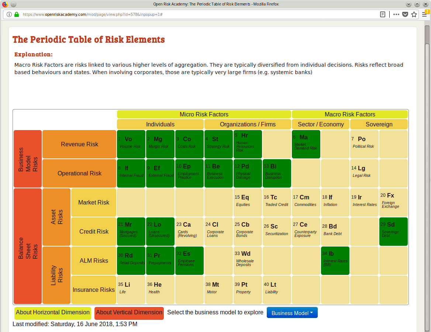Click the Insurance Risks row label
The image size is (431, 332).
click(x=94, y=290)
